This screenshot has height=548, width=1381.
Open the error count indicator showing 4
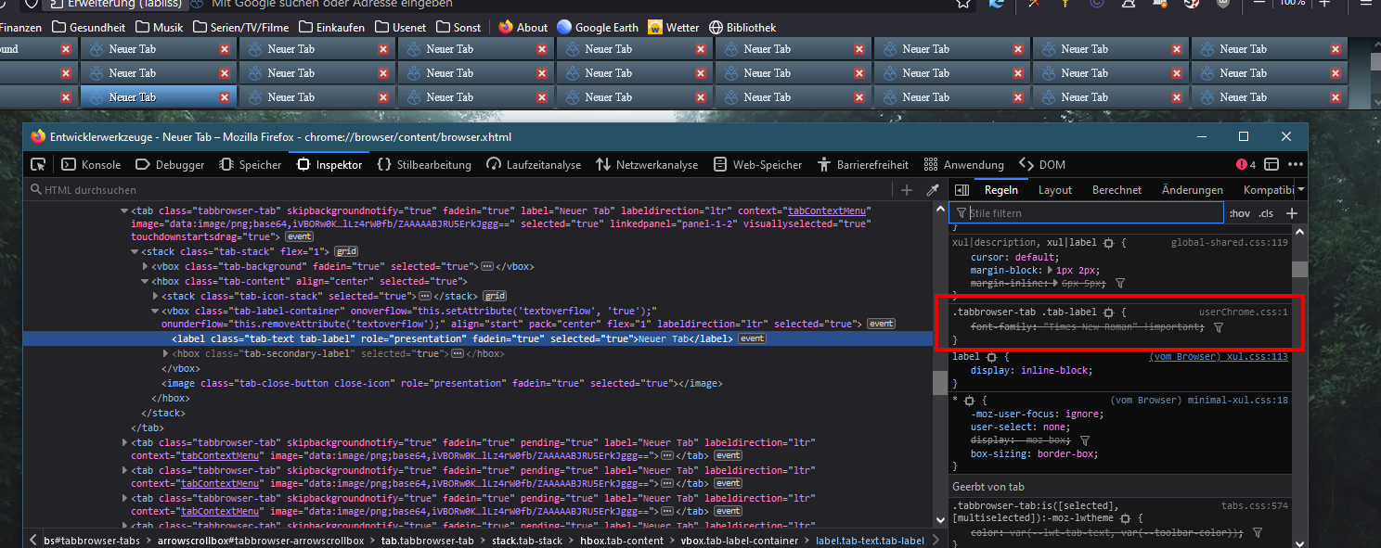click(x=1245, y=165)
